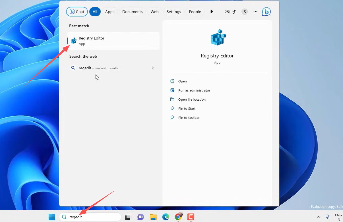Choose Pin to taskbar

click(x=189, y=118)
